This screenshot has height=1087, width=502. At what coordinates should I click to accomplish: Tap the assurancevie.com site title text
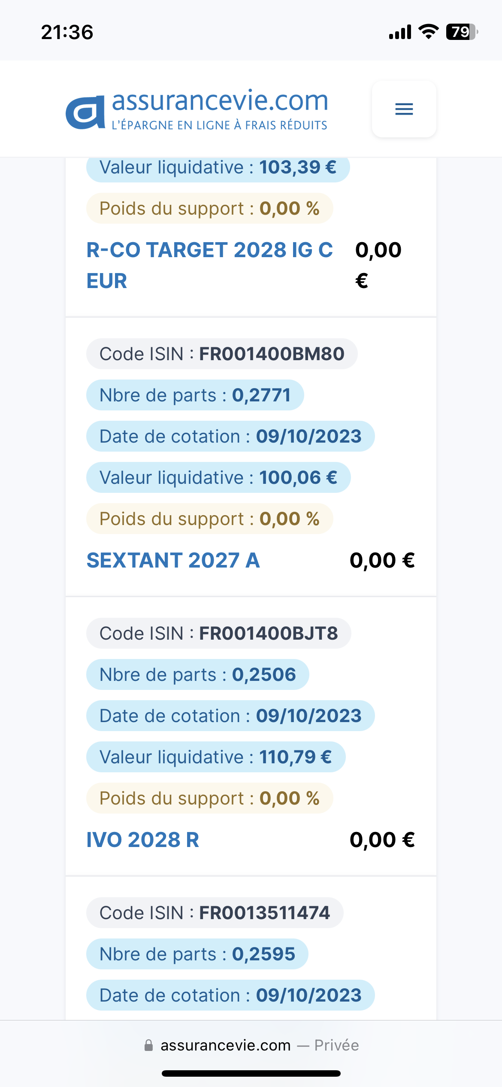[220, 101]
